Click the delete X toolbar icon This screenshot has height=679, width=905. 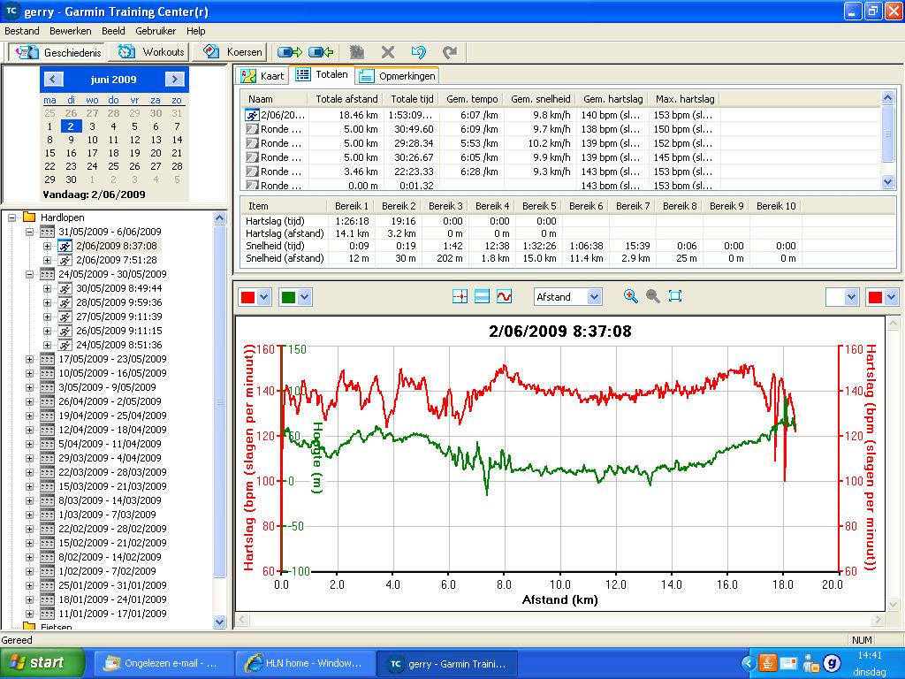point(388,52)
